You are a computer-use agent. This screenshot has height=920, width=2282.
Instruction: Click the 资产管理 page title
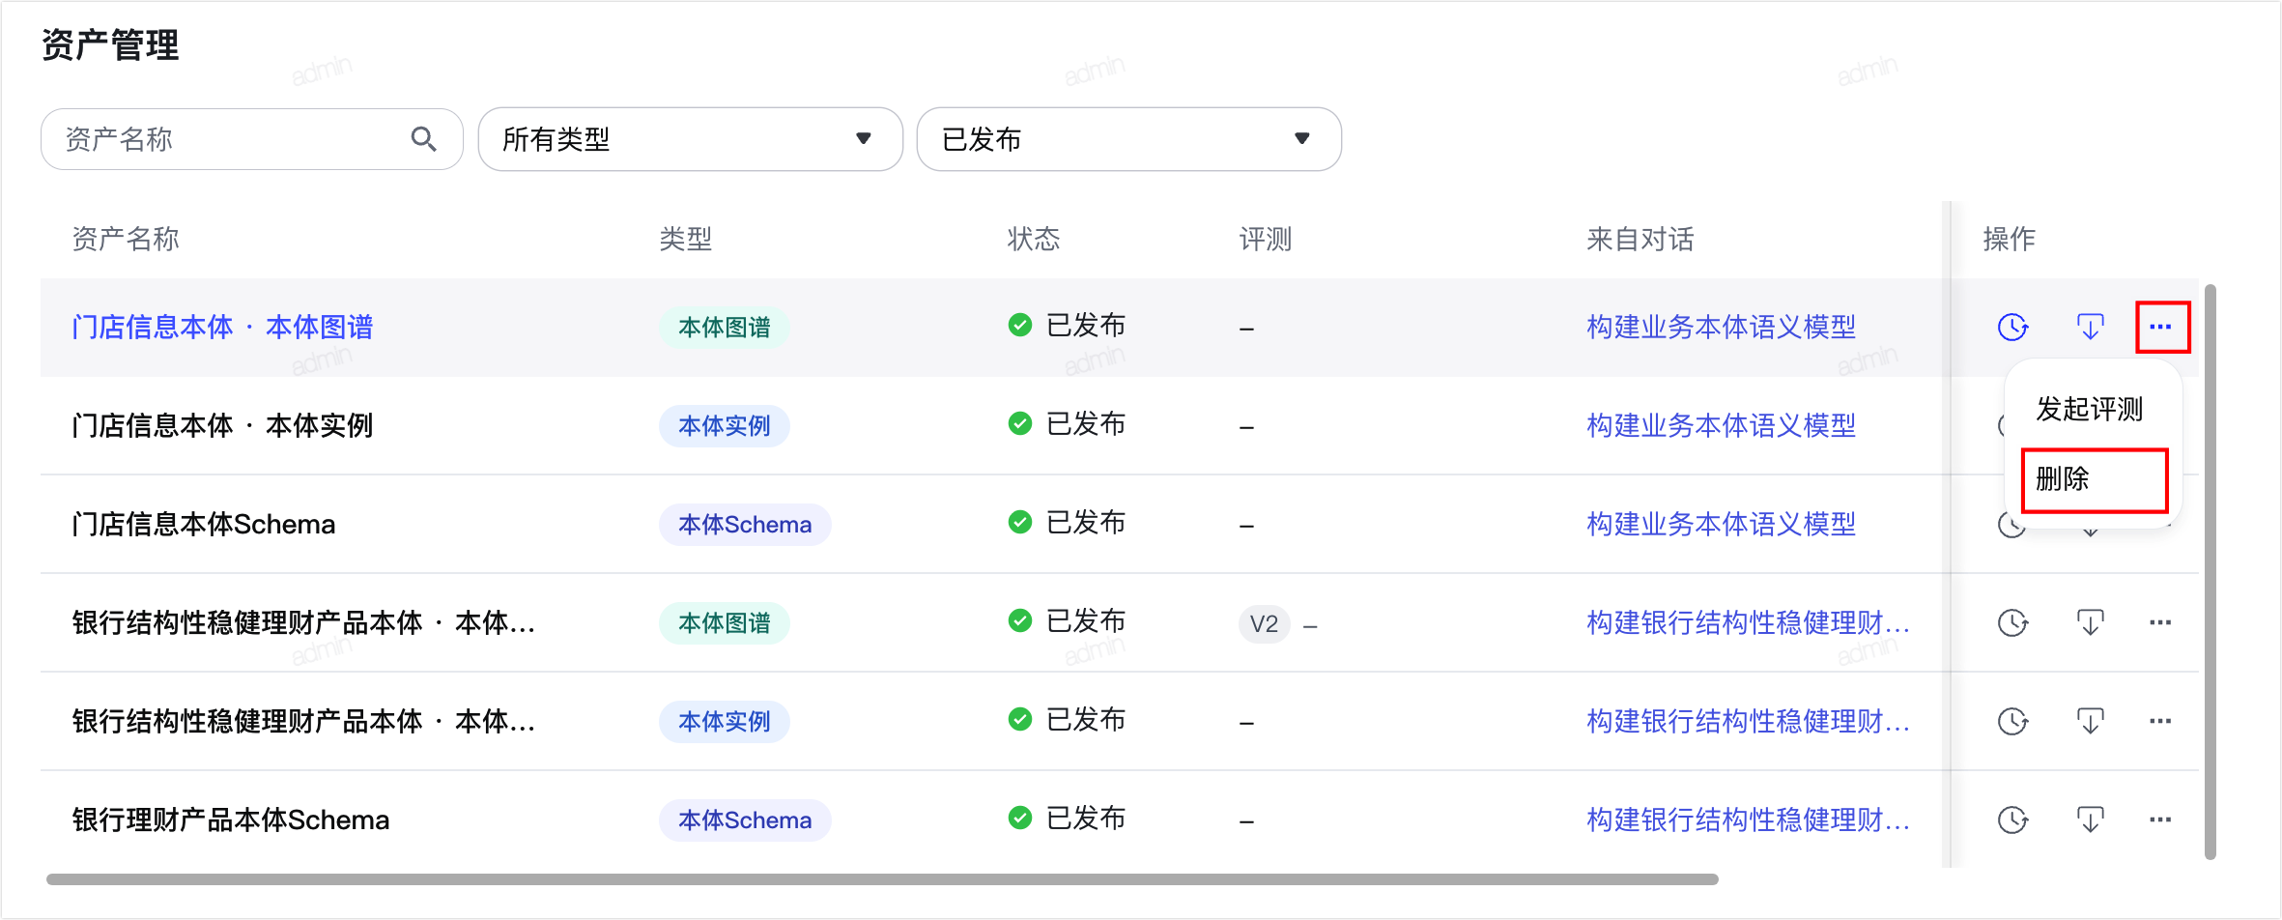(110, 45)
